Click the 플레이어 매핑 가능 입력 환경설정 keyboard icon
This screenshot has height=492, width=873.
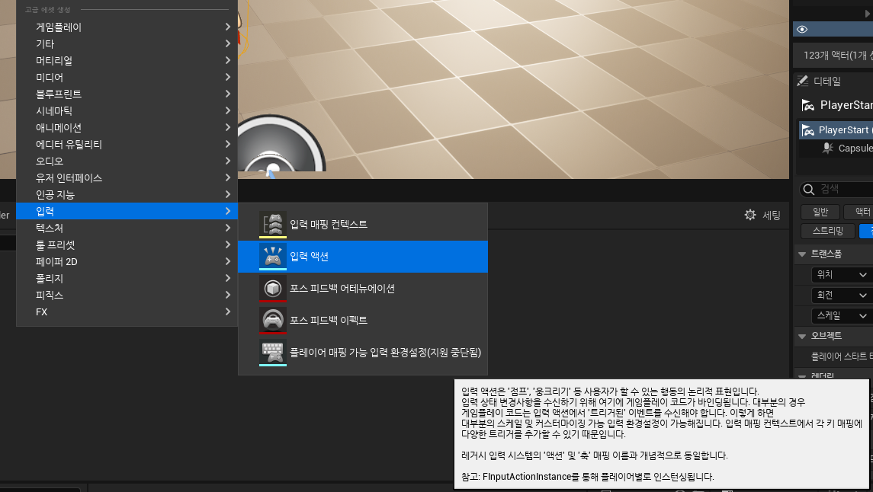pyautogui.click(x=273, y=353)
